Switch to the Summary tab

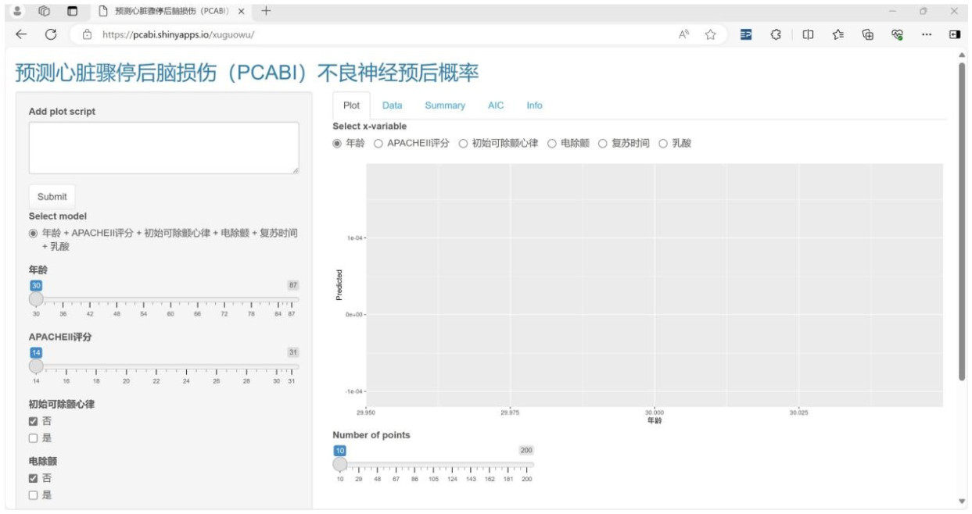(x=444, y=105)
